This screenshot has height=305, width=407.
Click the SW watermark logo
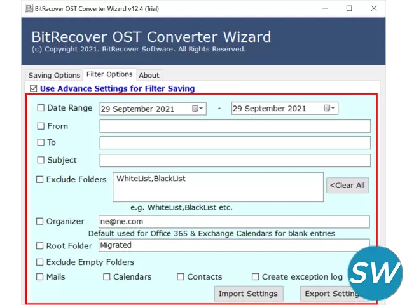click(x=375, y=273)
